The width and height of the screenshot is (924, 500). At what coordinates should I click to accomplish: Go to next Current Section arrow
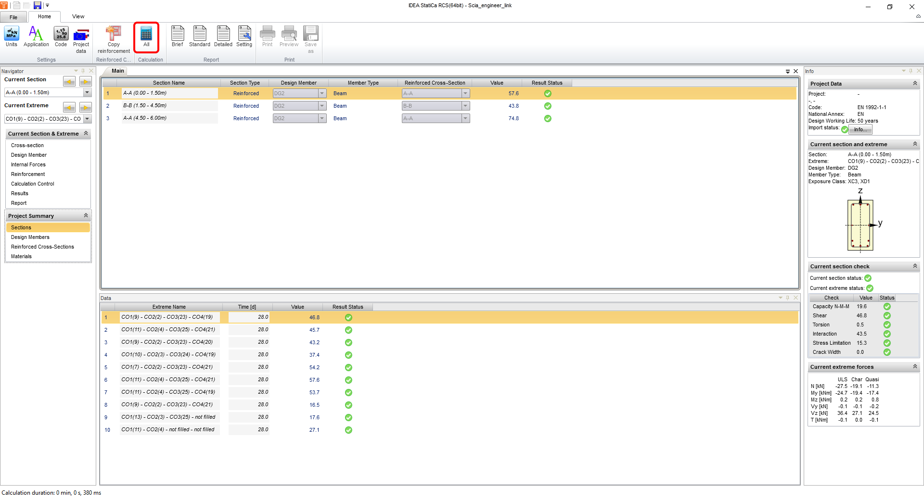[86, 81]
